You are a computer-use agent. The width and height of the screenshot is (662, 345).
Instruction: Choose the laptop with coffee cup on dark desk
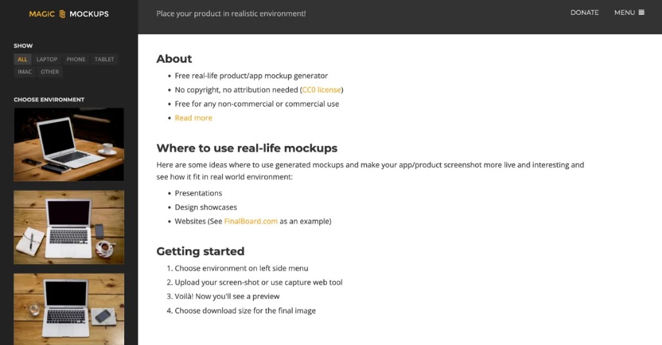pos(69,144)
